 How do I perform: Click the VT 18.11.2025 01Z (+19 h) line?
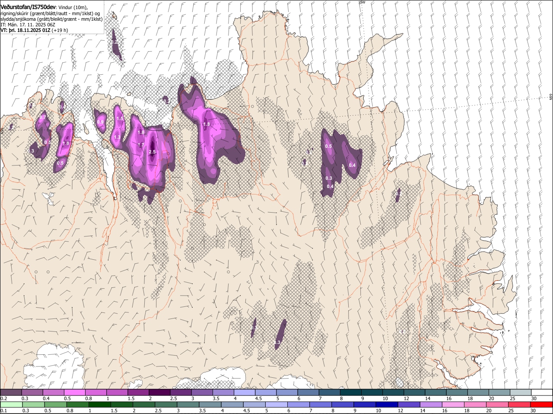34,30
